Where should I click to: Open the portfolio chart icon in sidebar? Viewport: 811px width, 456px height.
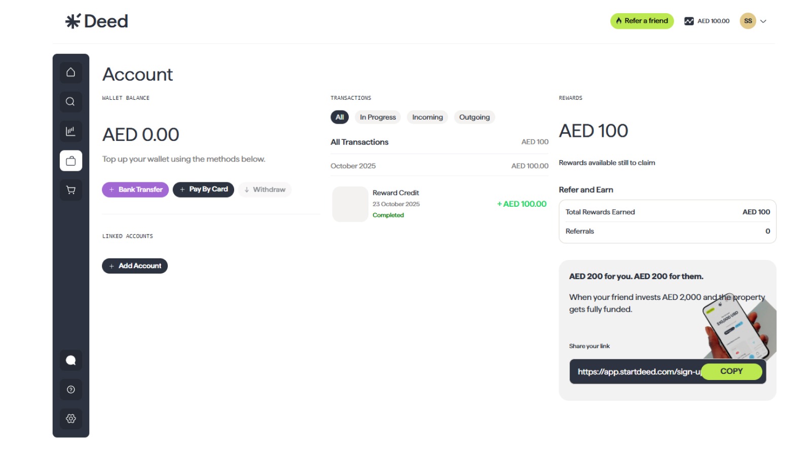pos(70,131)
